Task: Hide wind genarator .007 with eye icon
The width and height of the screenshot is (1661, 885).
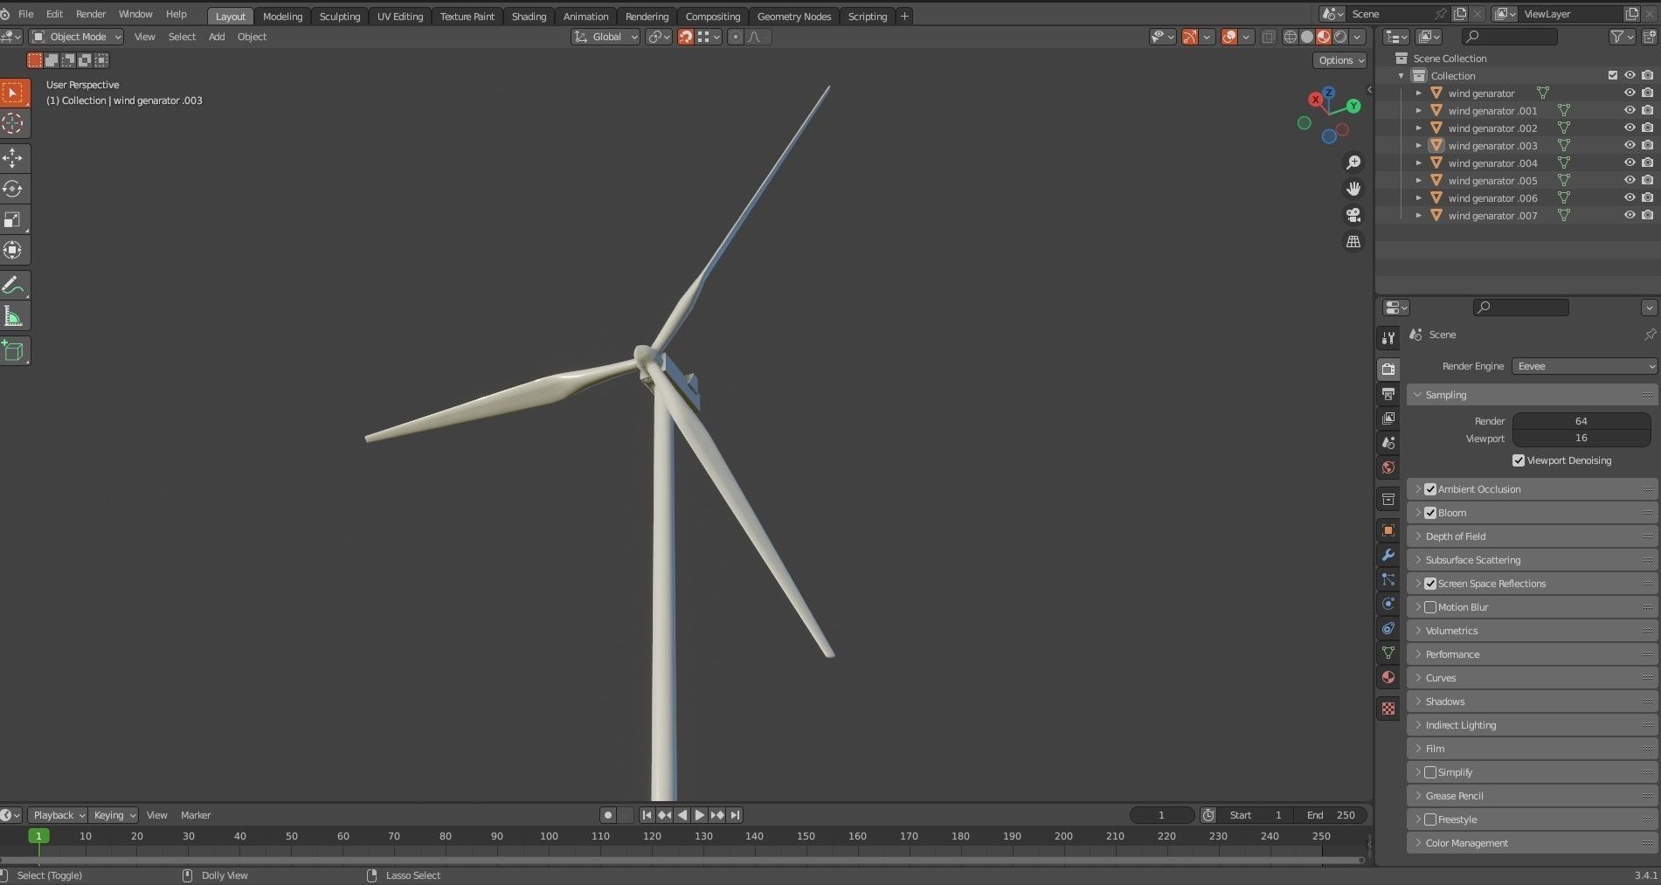Action: pyautogui.click(x=1630, y=215)
